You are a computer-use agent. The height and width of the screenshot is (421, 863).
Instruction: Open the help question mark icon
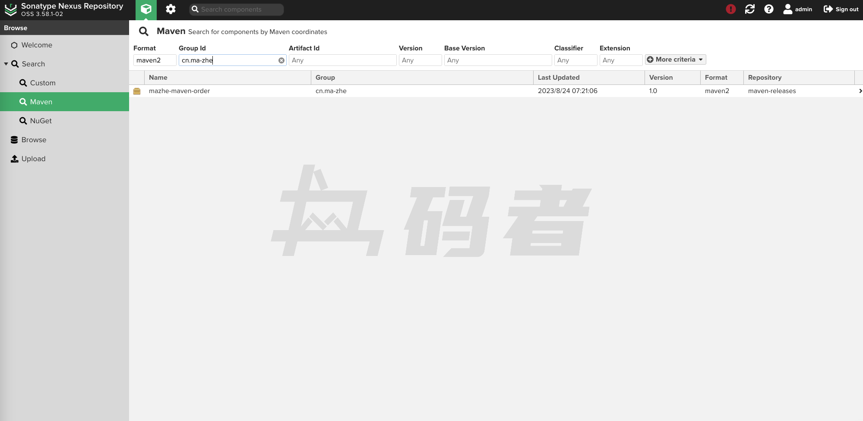pos(768,9)
